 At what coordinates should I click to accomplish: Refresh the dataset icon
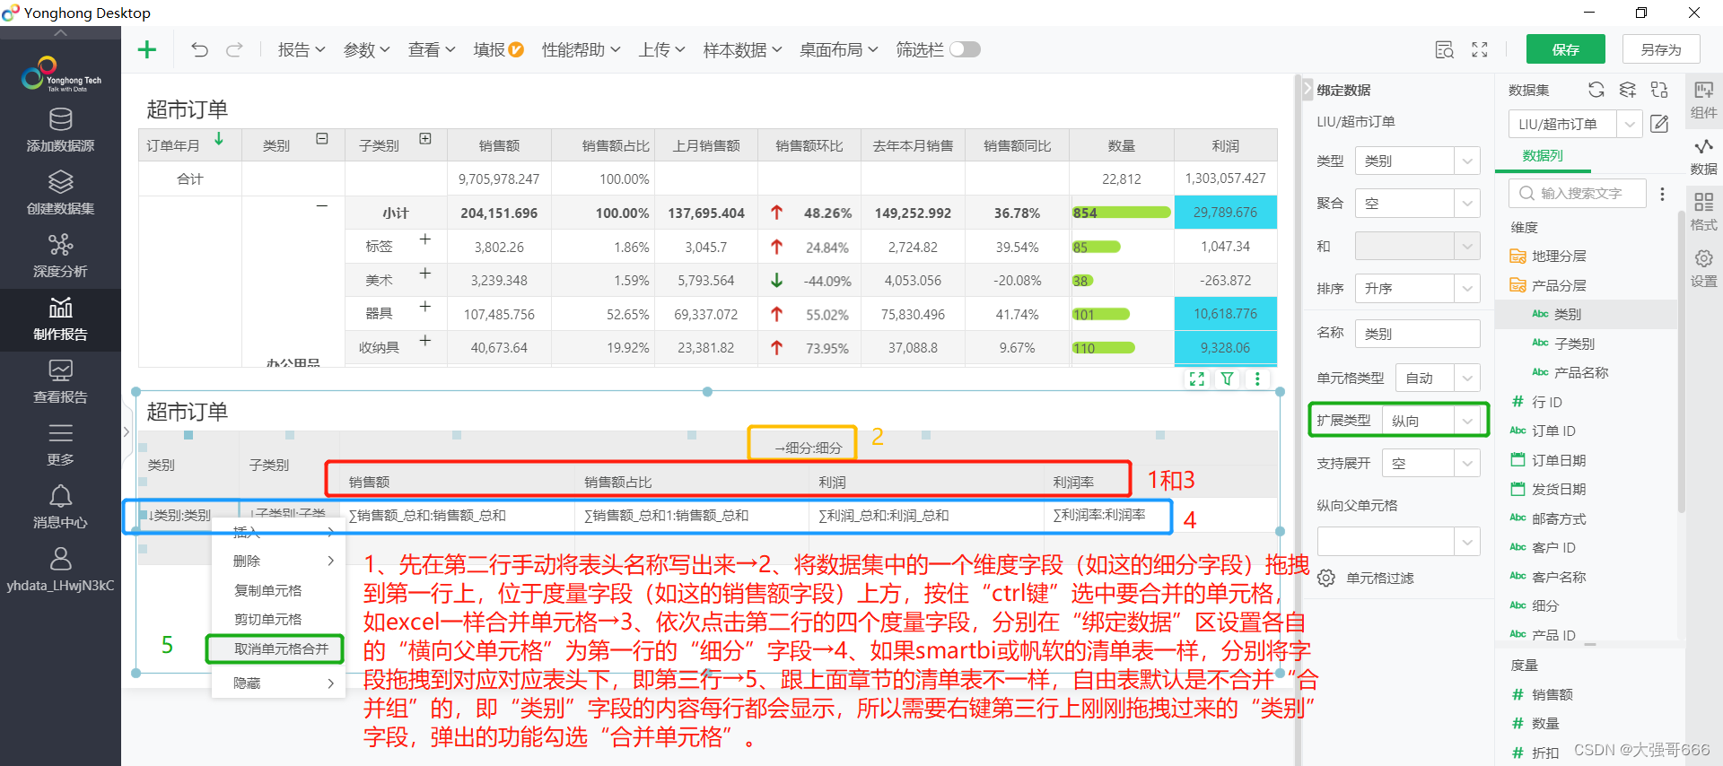(1596, 90)
